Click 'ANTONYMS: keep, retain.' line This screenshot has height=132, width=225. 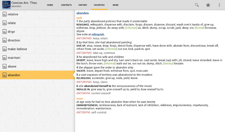(92, 38)
